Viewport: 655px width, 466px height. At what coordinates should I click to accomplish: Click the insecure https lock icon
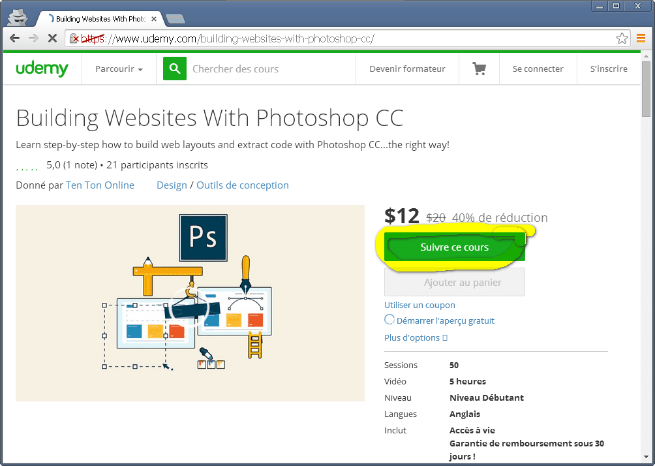click(74, 39)
